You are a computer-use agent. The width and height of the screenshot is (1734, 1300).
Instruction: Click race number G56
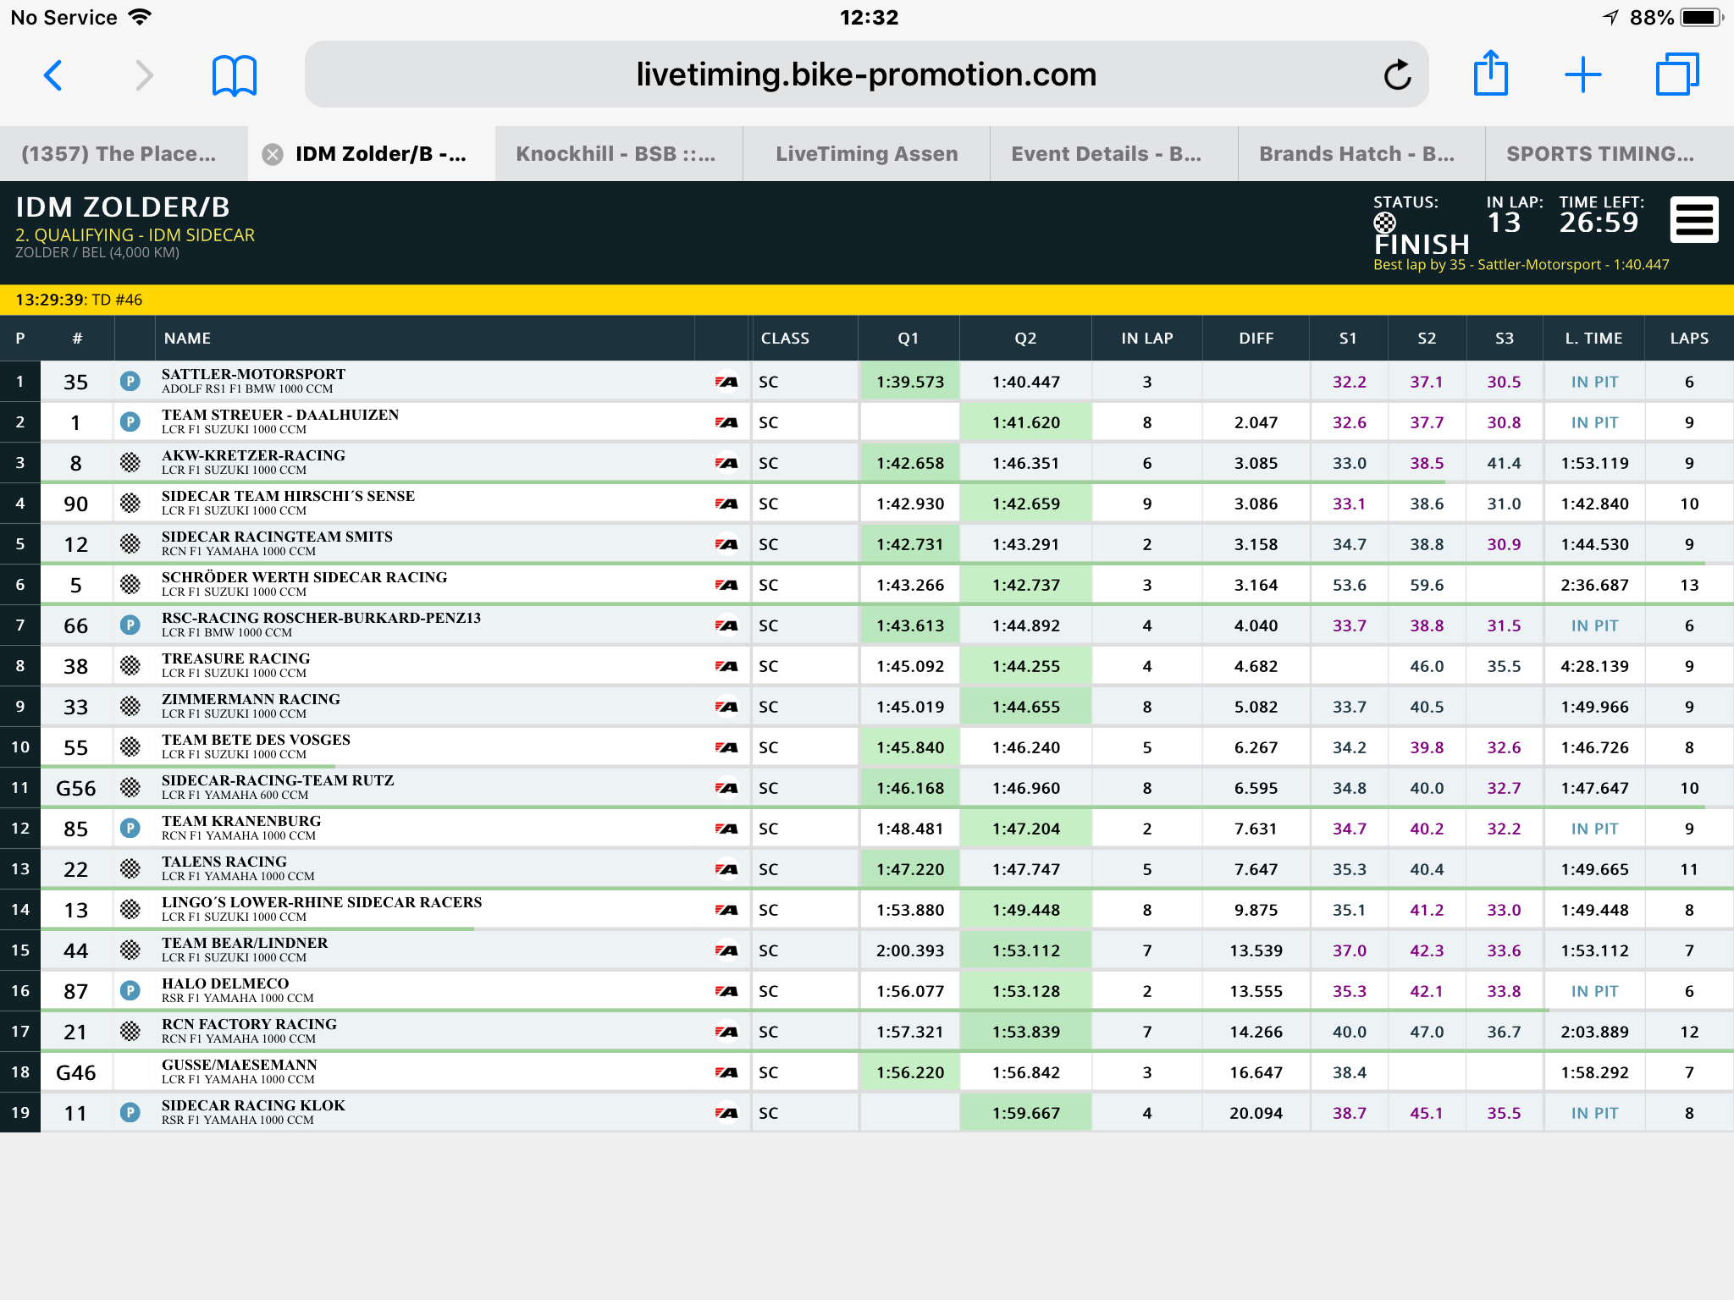tap(75, 788)
